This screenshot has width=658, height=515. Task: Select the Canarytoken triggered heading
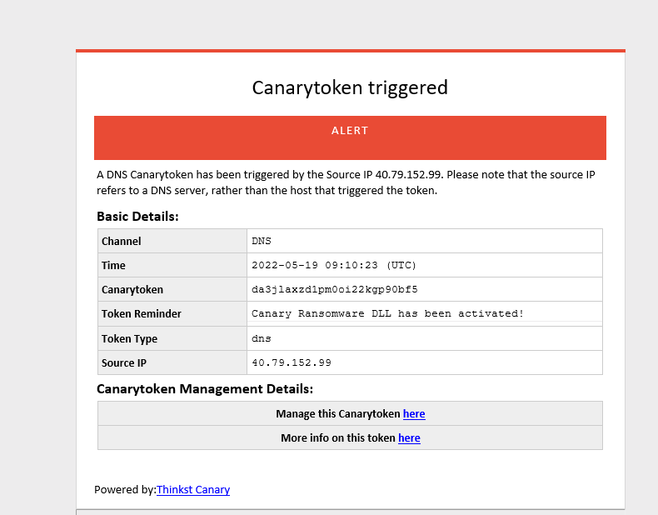(x=350, y=87)
